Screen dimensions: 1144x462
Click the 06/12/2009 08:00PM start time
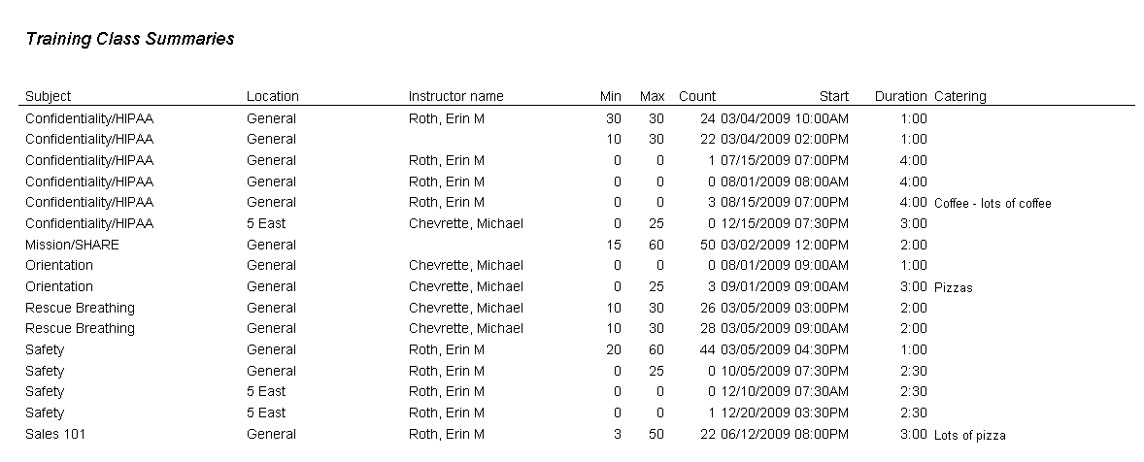(x=784, y=434)
